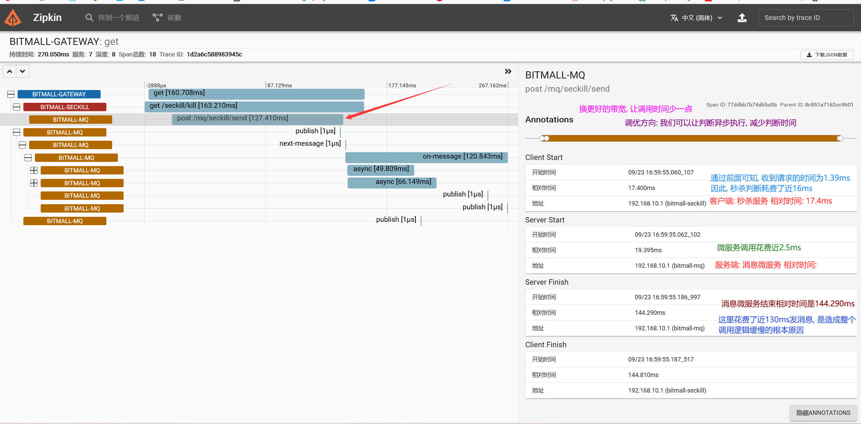The width and height of the screenshot is (861, 424).
Task: Click the Client Start relative time 17.400ms
Action: 641,188
